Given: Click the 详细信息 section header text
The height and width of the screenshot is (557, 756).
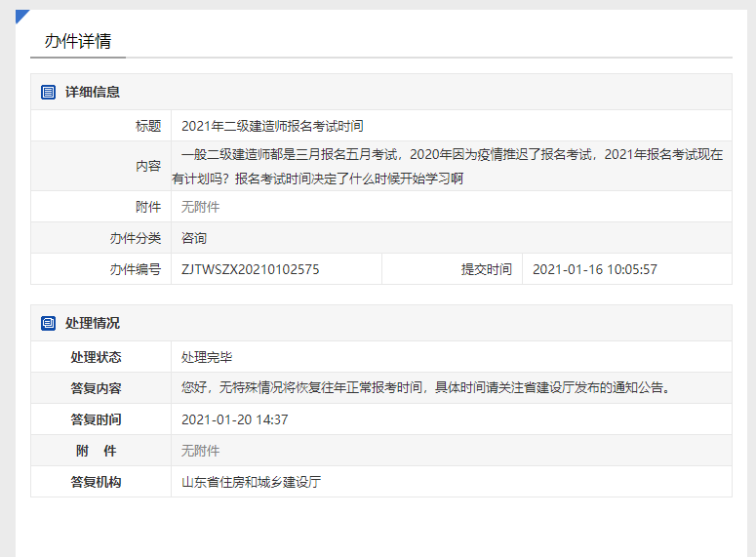Looking at the screenshot, I should [x=93, y=92].
